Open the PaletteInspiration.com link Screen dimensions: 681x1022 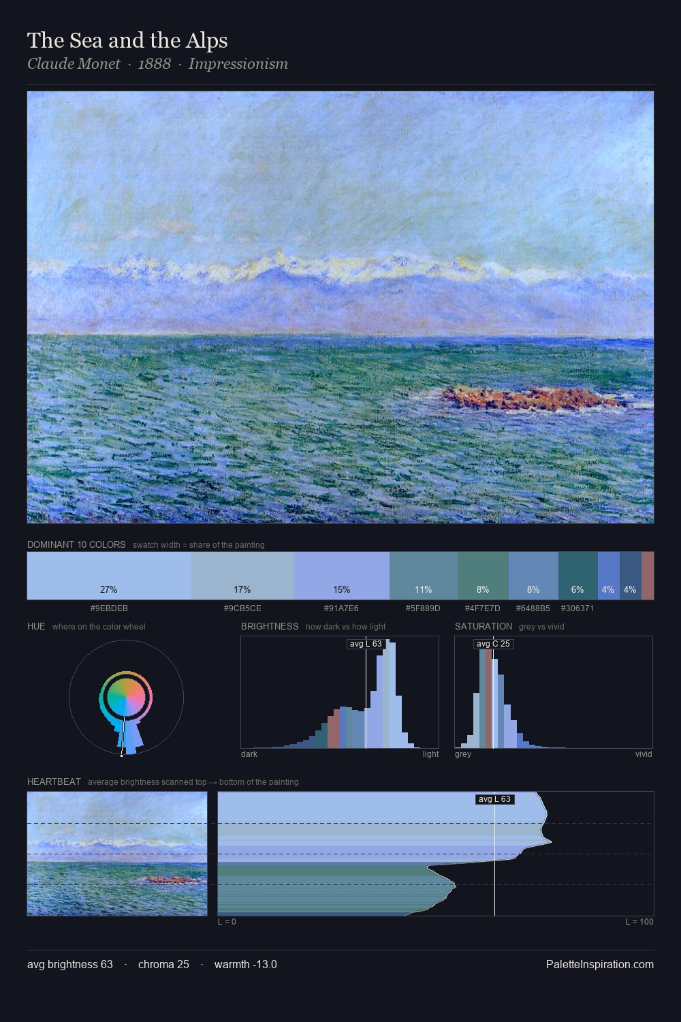(600, 964)
